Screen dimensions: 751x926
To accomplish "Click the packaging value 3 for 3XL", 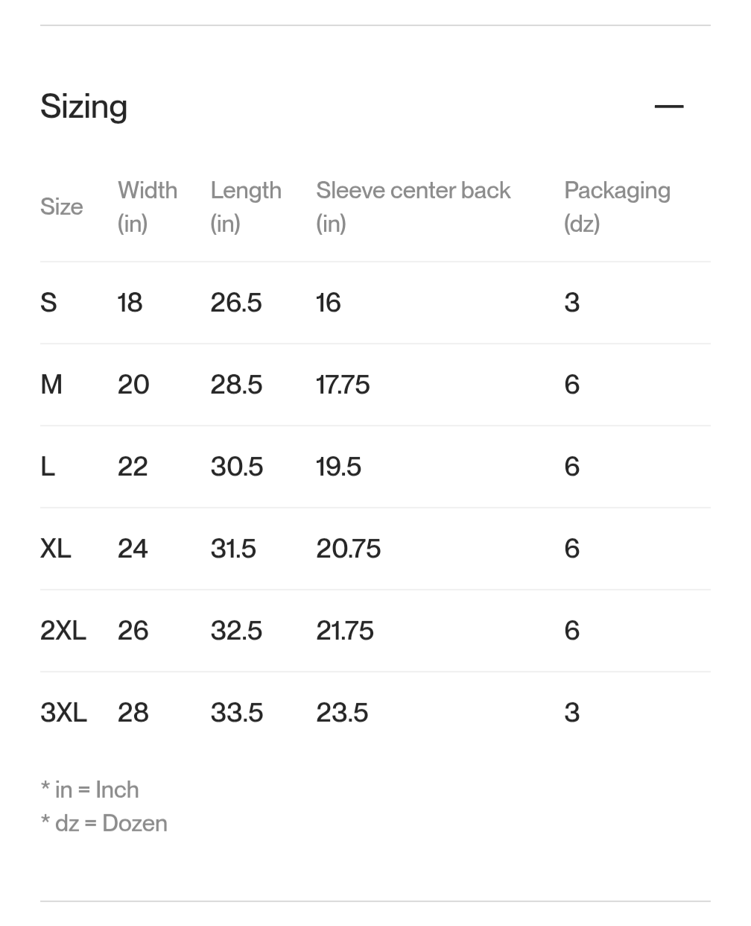I will click(x=571, y=713).
